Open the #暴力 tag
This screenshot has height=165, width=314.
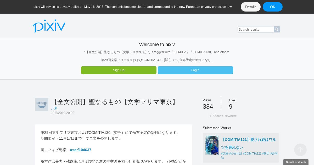tap(266, 153)
